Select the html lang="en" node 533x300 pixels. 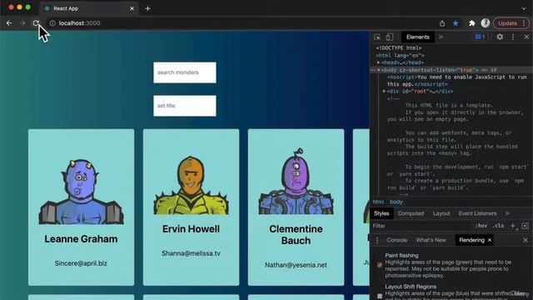pos(400,56)
